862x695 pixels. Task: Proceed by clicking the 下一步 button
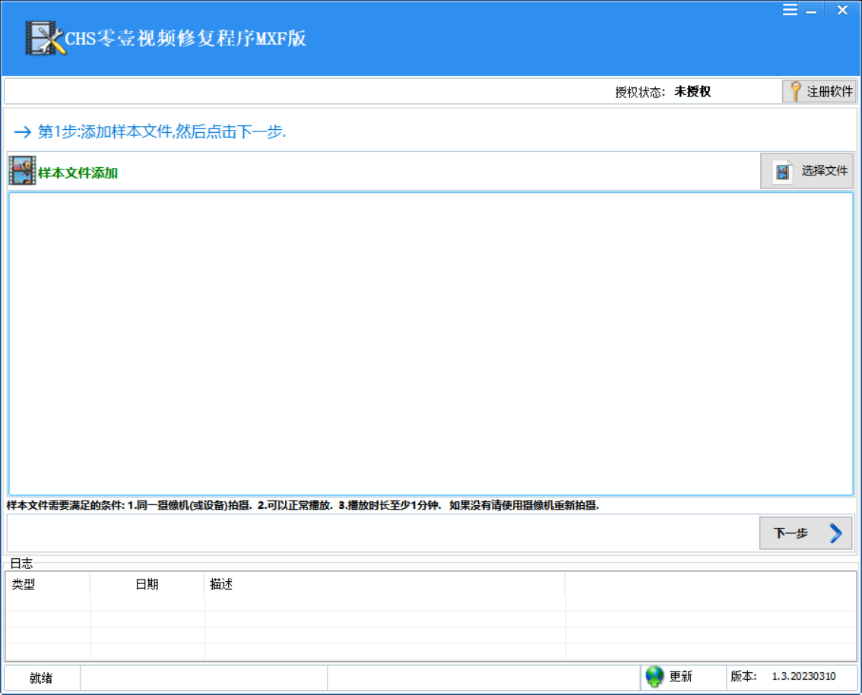coord(806,533)
